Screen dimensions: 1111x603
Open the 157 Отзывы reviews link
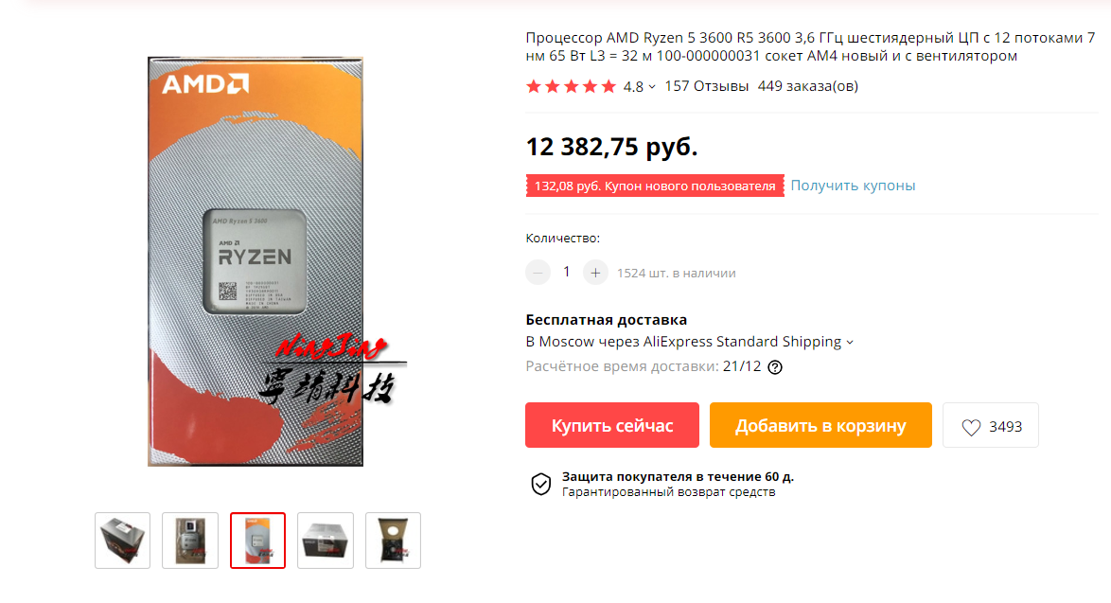point(706,86)
